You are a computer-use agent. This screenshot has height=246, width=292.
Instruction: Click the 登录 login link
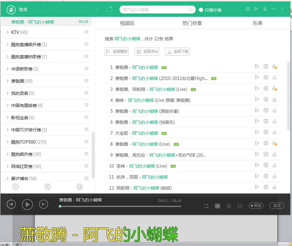coord(23,10)
